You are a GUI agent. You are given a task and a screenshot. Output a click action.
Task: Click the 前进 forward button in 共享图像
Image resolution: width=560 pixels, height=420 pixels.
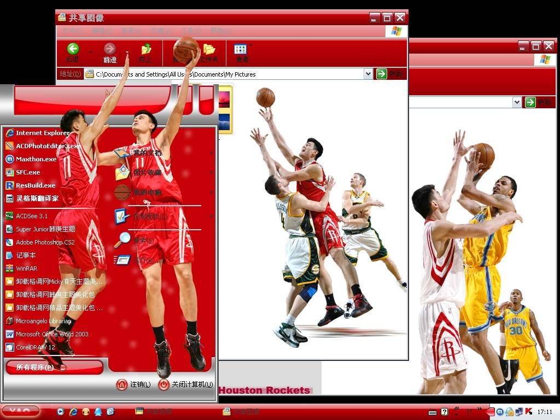[110, 53]
